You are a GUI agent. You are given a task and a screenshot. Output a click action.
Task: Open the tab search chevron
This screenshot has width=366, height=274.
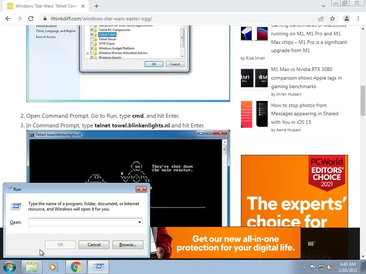click(x=323, y=6)
